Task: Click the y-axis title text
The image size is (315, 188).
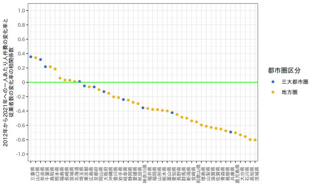Action: tap(9, 83)
